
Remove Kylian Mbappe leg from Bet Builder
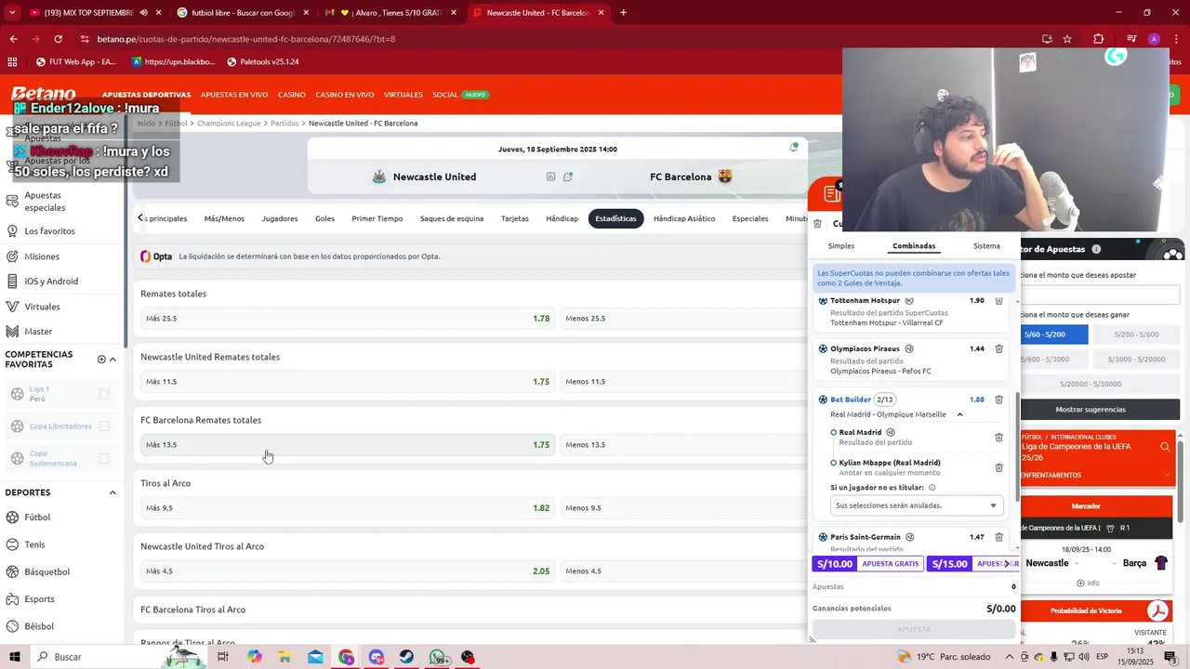click(x=998, y=467)
